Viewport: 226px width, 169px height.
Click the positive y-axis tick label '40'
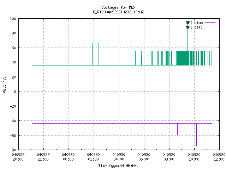click(14, 62)
